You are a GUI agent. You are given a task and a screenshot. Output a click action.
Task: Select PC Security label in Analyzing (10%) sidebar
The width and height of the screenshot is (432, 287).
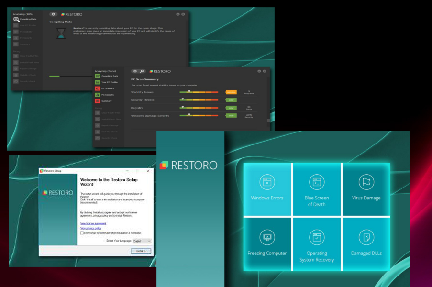click(26, 38)
